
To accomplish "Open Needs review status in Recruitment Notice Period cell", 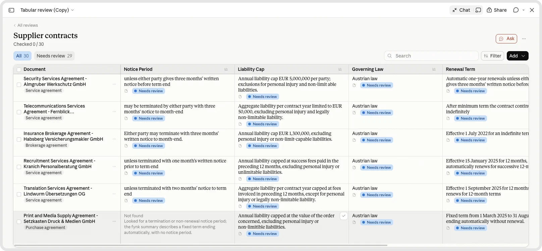I will click(x=148, y=173).
